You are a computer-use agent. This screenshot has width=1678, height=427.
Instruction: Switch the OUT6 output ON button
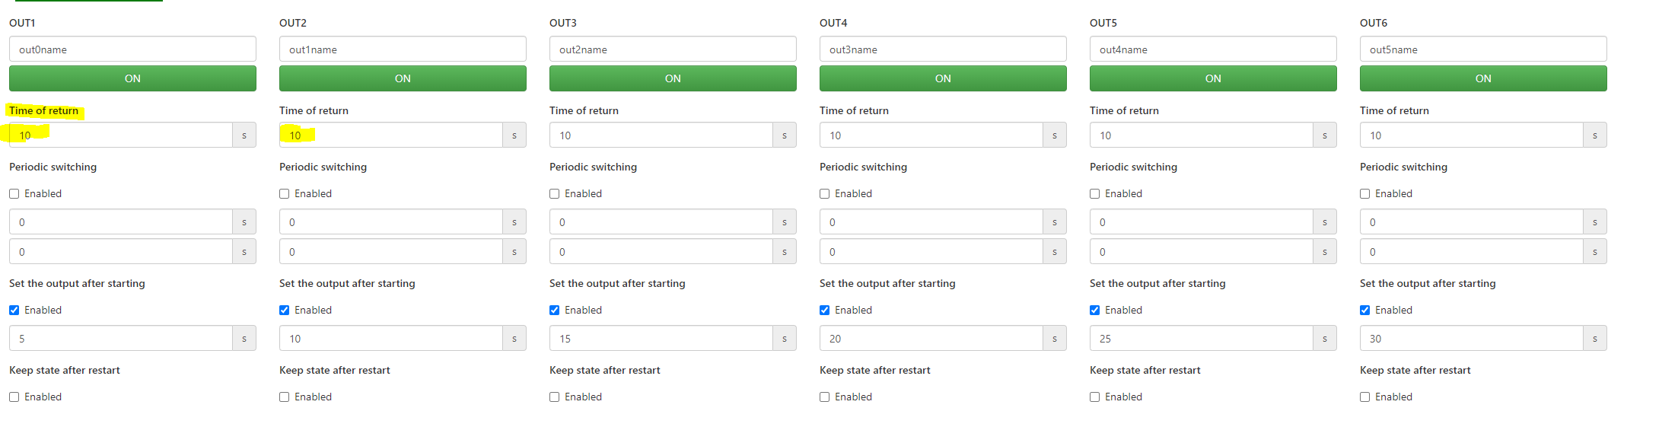click(x=1483, y=78)
